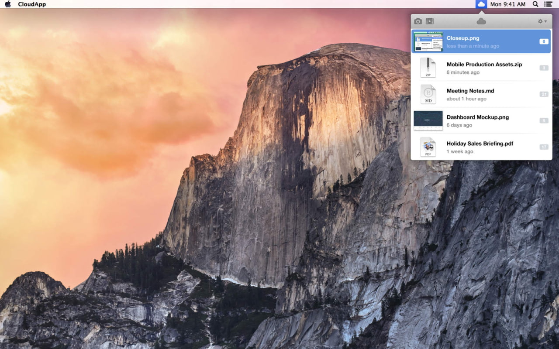Screen dimensions: 559x349
Task: Select Holiday Sales Briefing.pdf
Action: pos(480,144)
